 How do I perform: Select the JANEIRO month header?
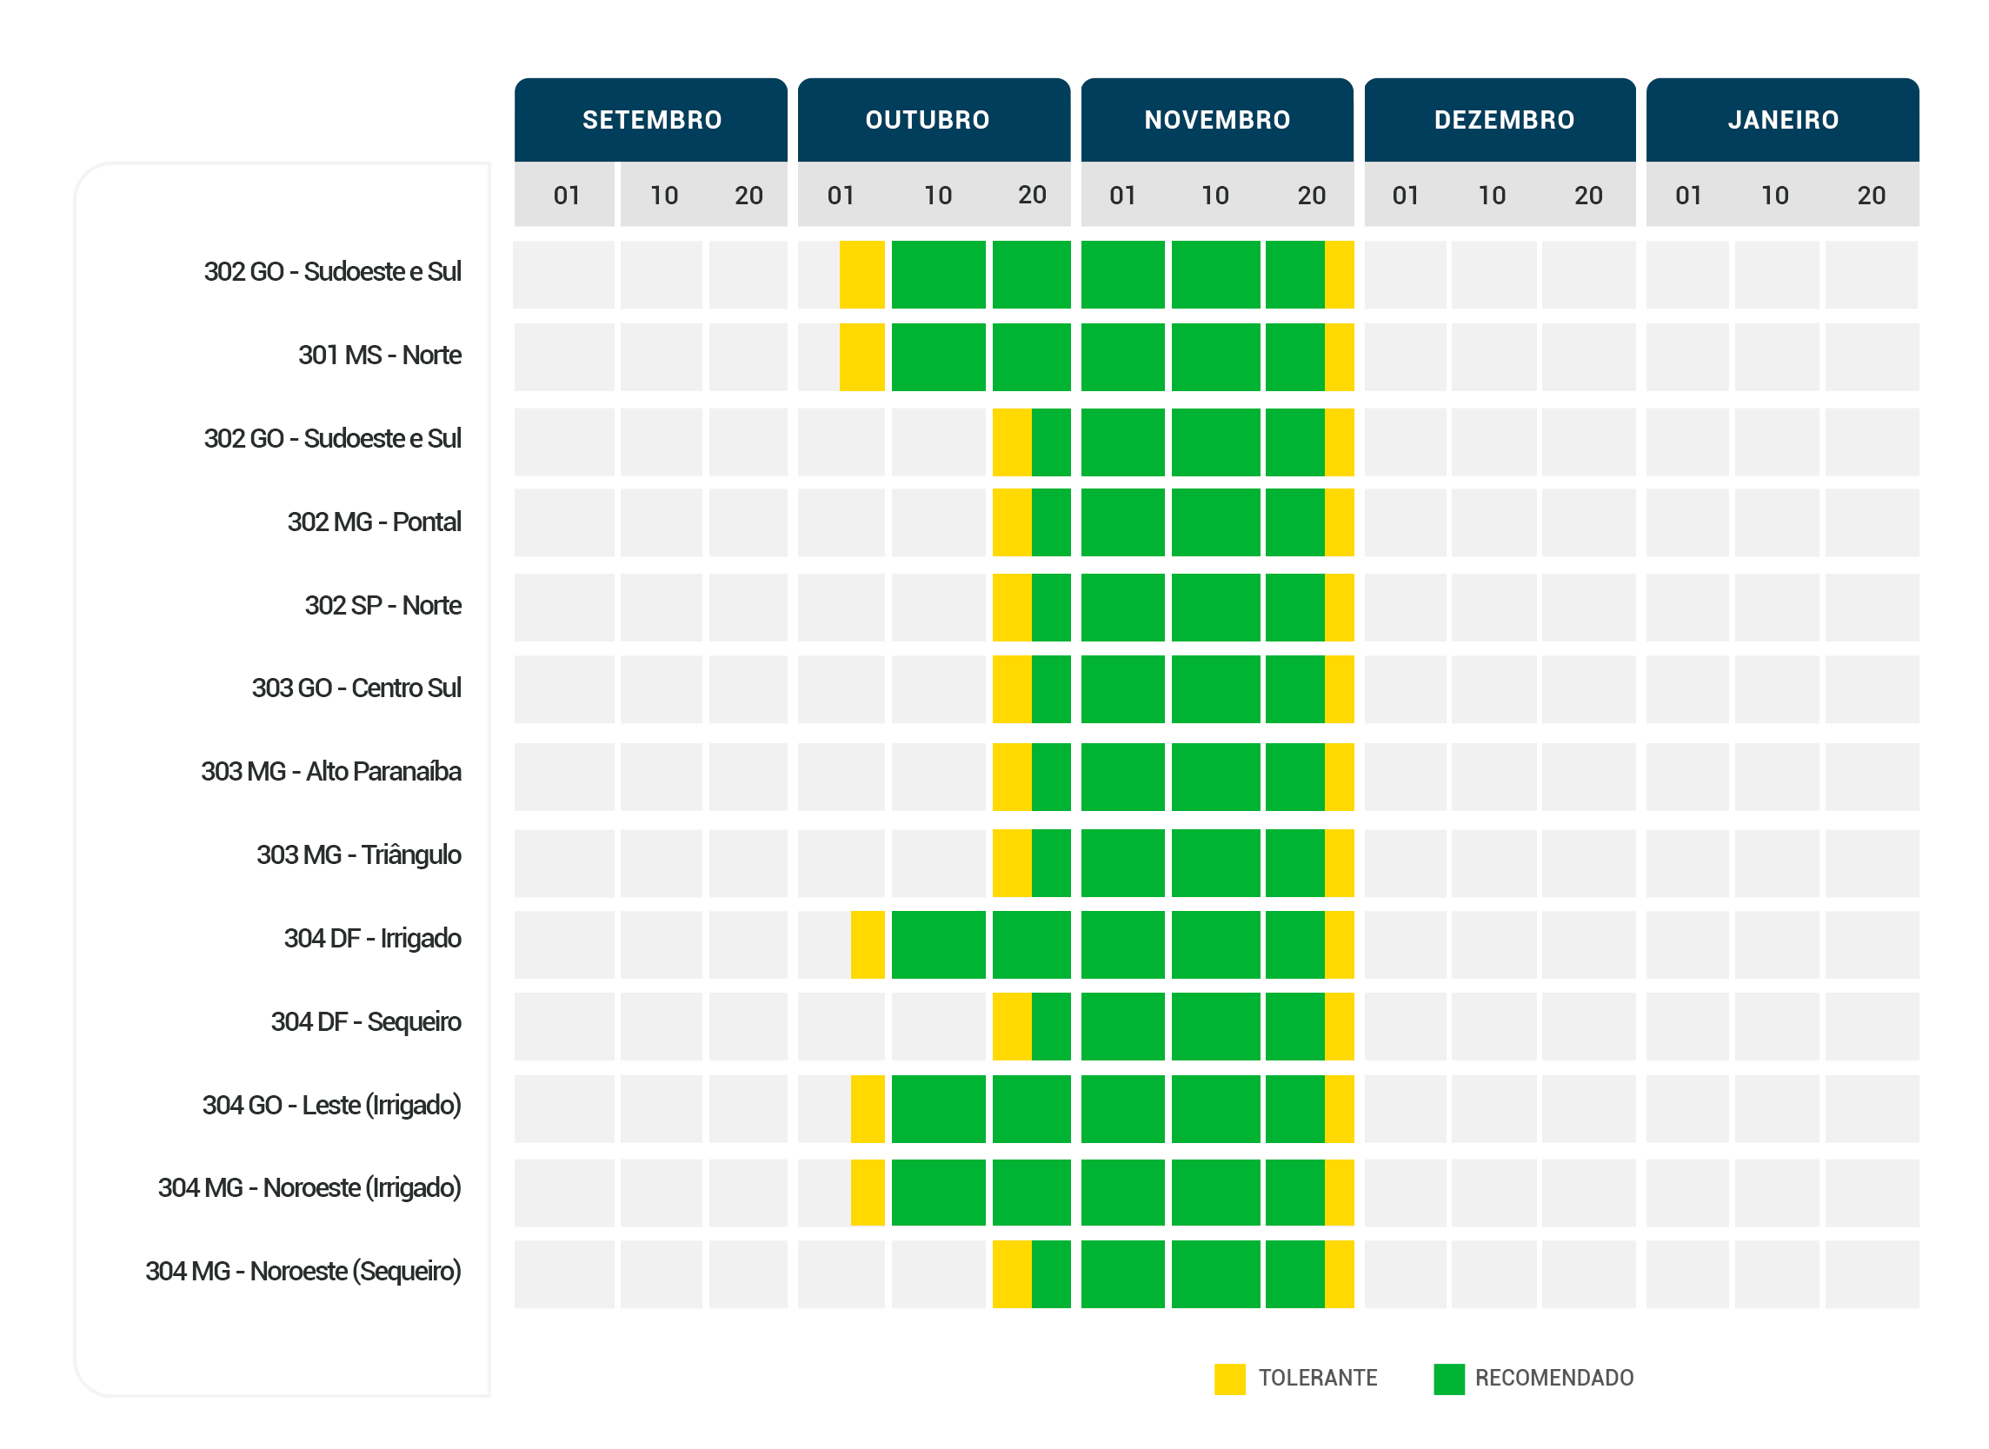click(1783, 120)
